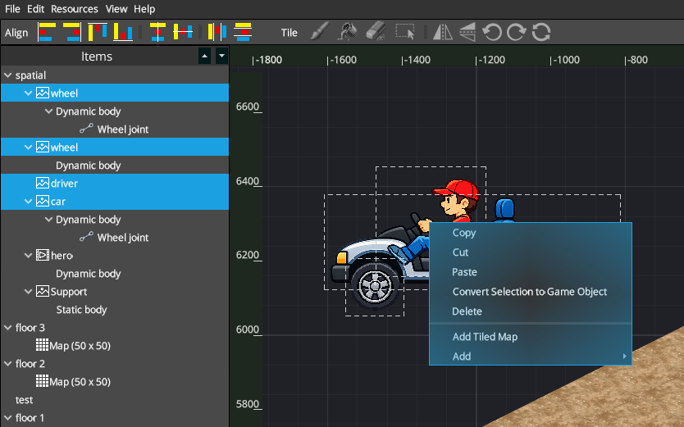The image size is (684, 427).
Task: Click the flip horizontally icon
Action: (x=442, y=32)
